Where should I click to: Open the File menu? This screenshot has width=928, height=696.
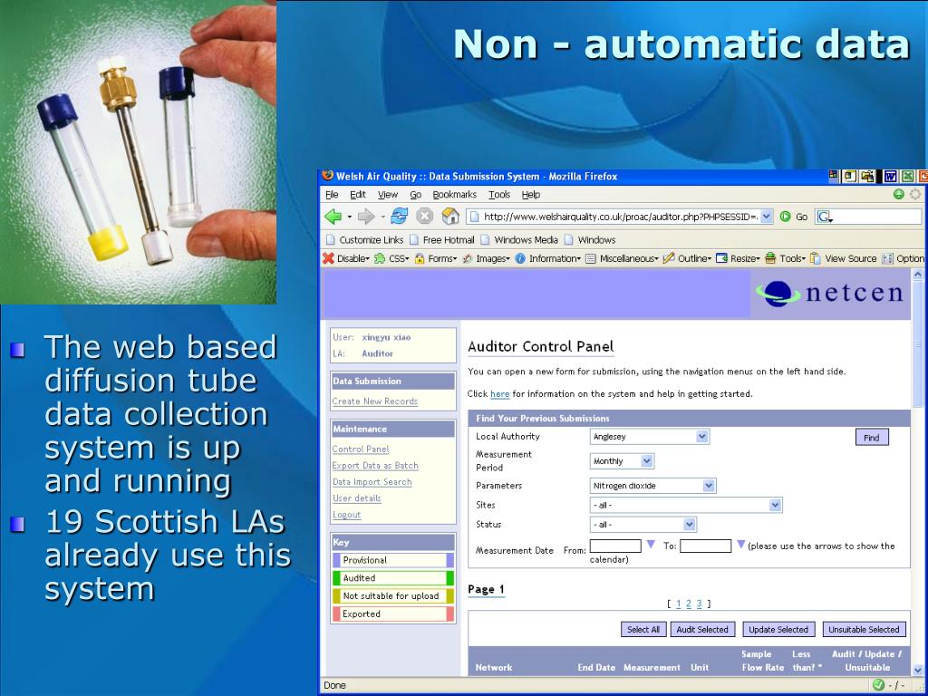[332, 195]
